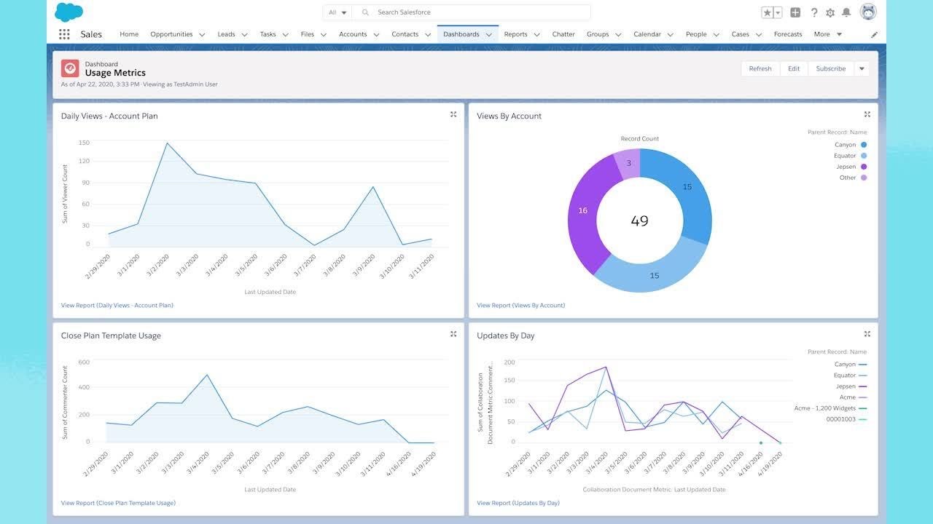The width and height of the screenshot is (933, 524).
Task: Expand Views By Account chart
Action: click(x=867, y=114)
